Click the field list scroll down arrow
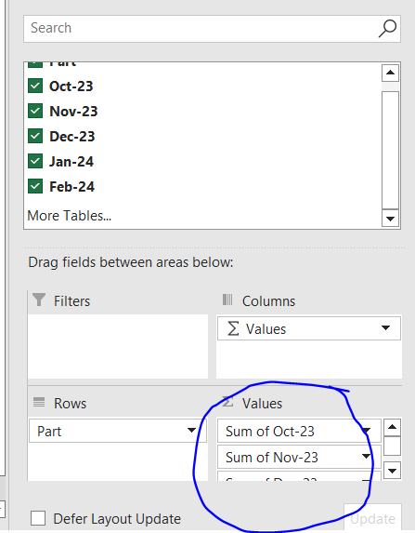Viewport: 415px width, 533px height. point(390,219)
